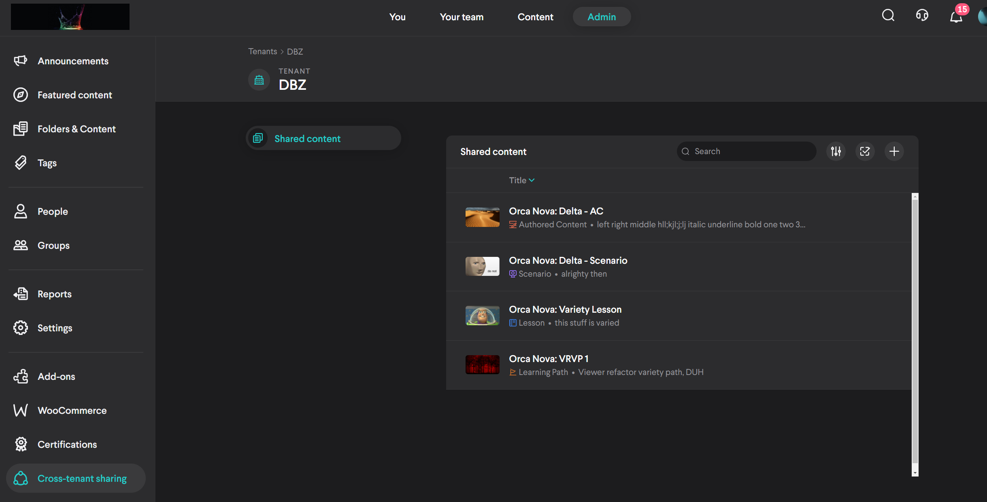
Task: Open Folders & Content in sidebar
Action: pos(77,129)
